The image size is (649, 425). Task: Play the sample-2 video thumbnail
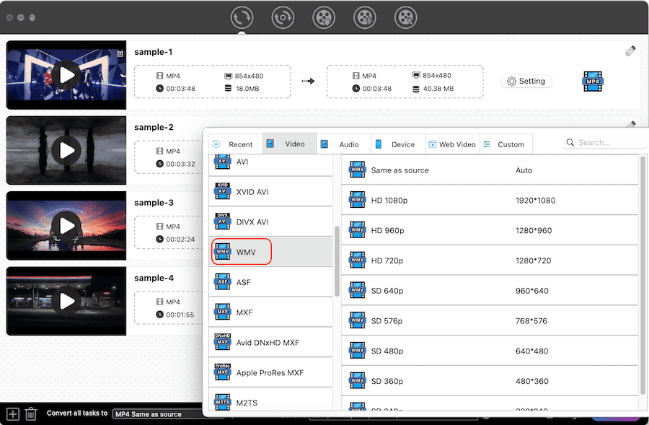[x=66, y=150]
